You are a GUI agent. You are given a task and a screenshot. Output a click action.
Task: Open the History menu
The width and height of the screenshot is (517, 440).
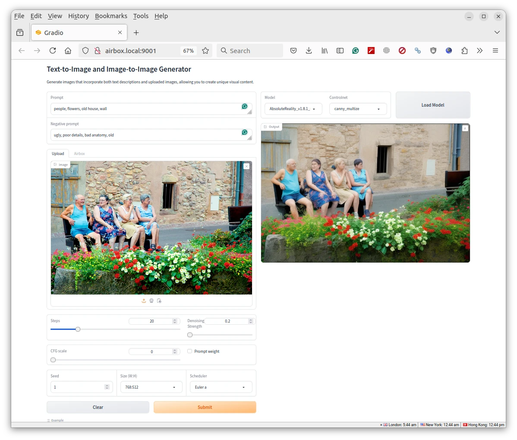tap(79, 16)
